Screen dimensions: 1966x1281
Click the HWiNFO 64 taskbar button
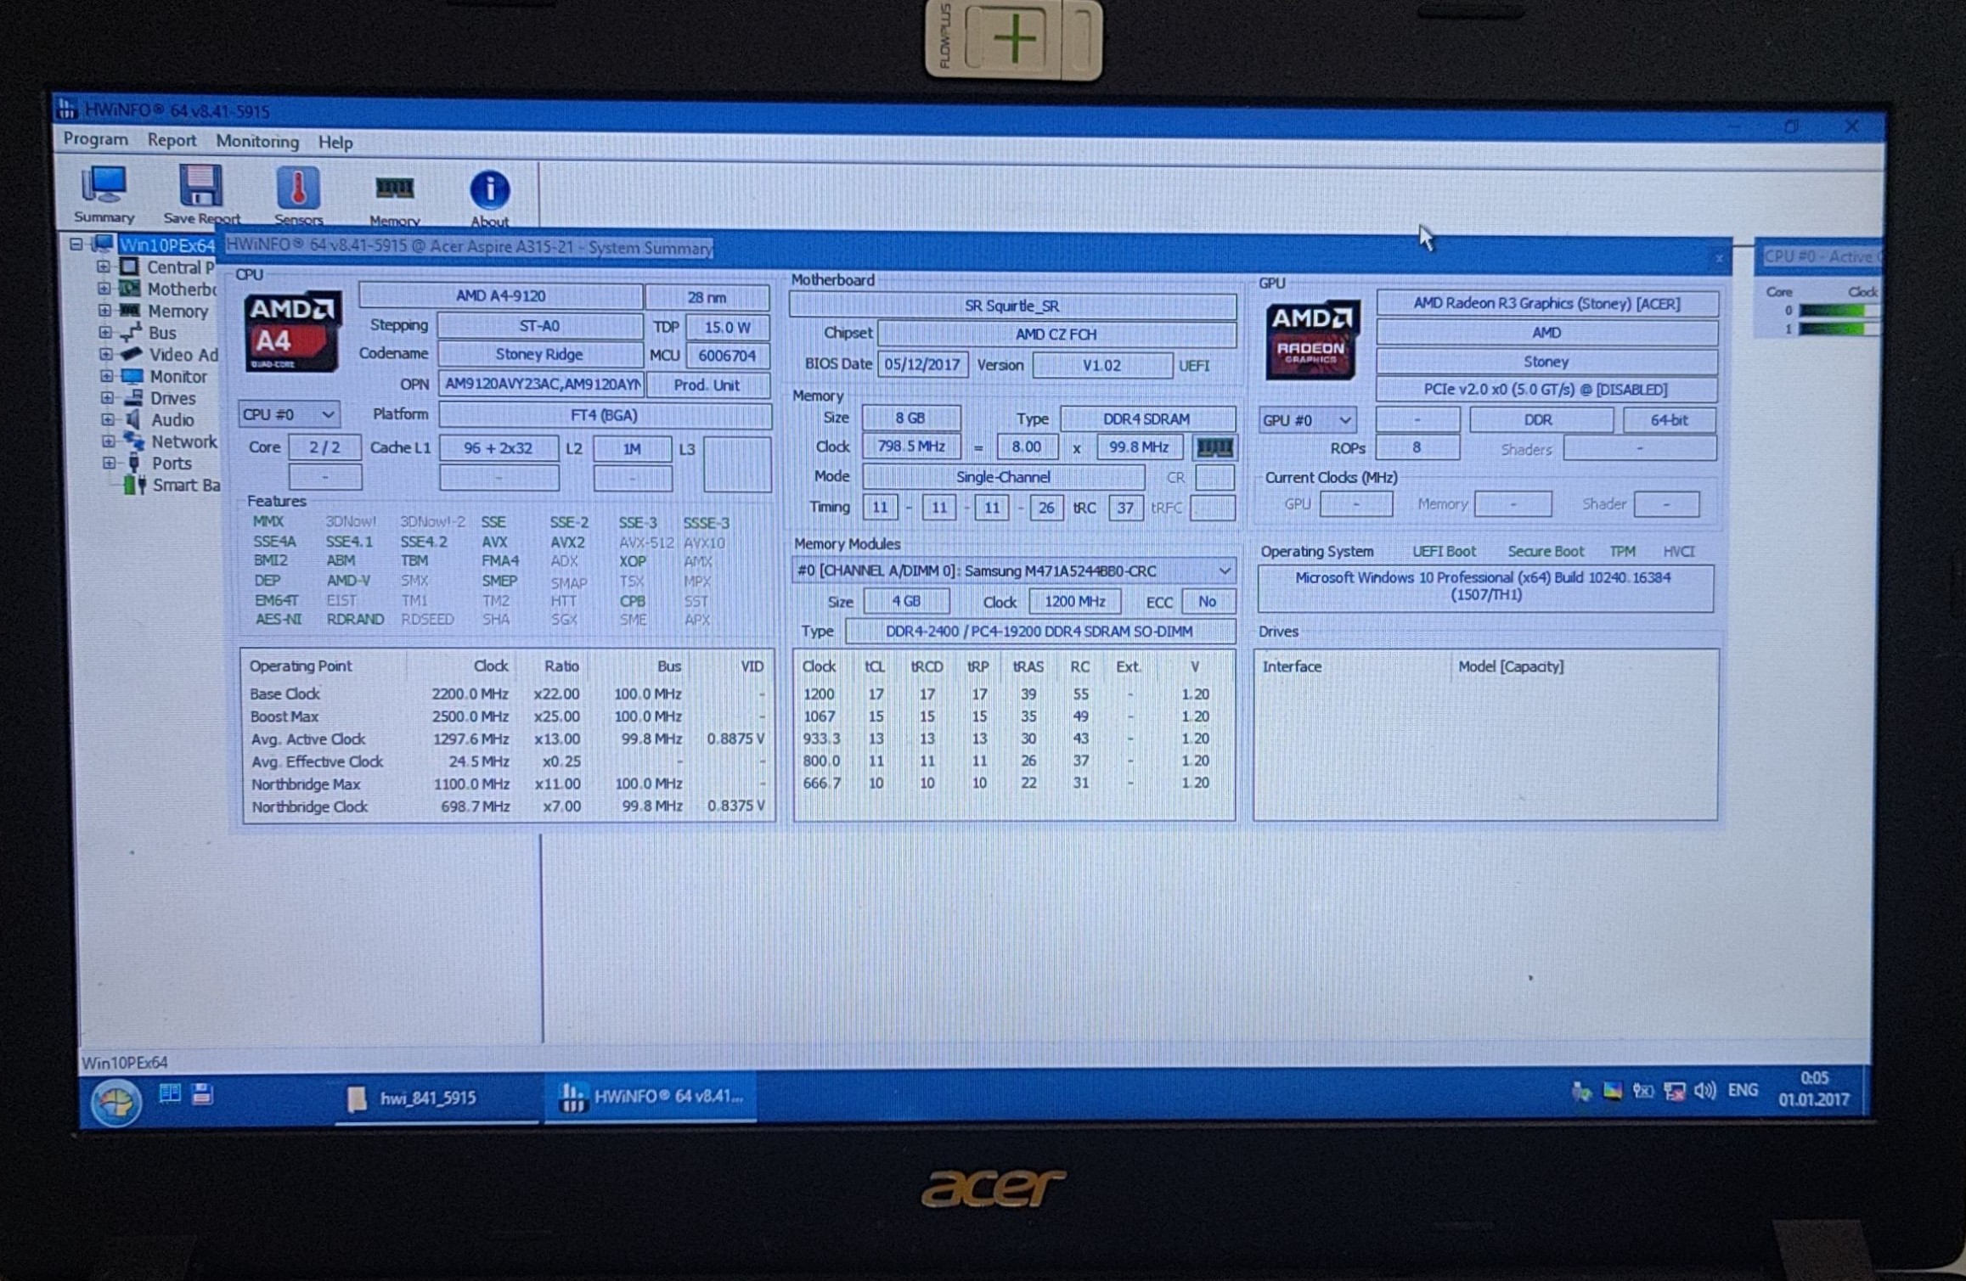click(x=651, y=1097)
